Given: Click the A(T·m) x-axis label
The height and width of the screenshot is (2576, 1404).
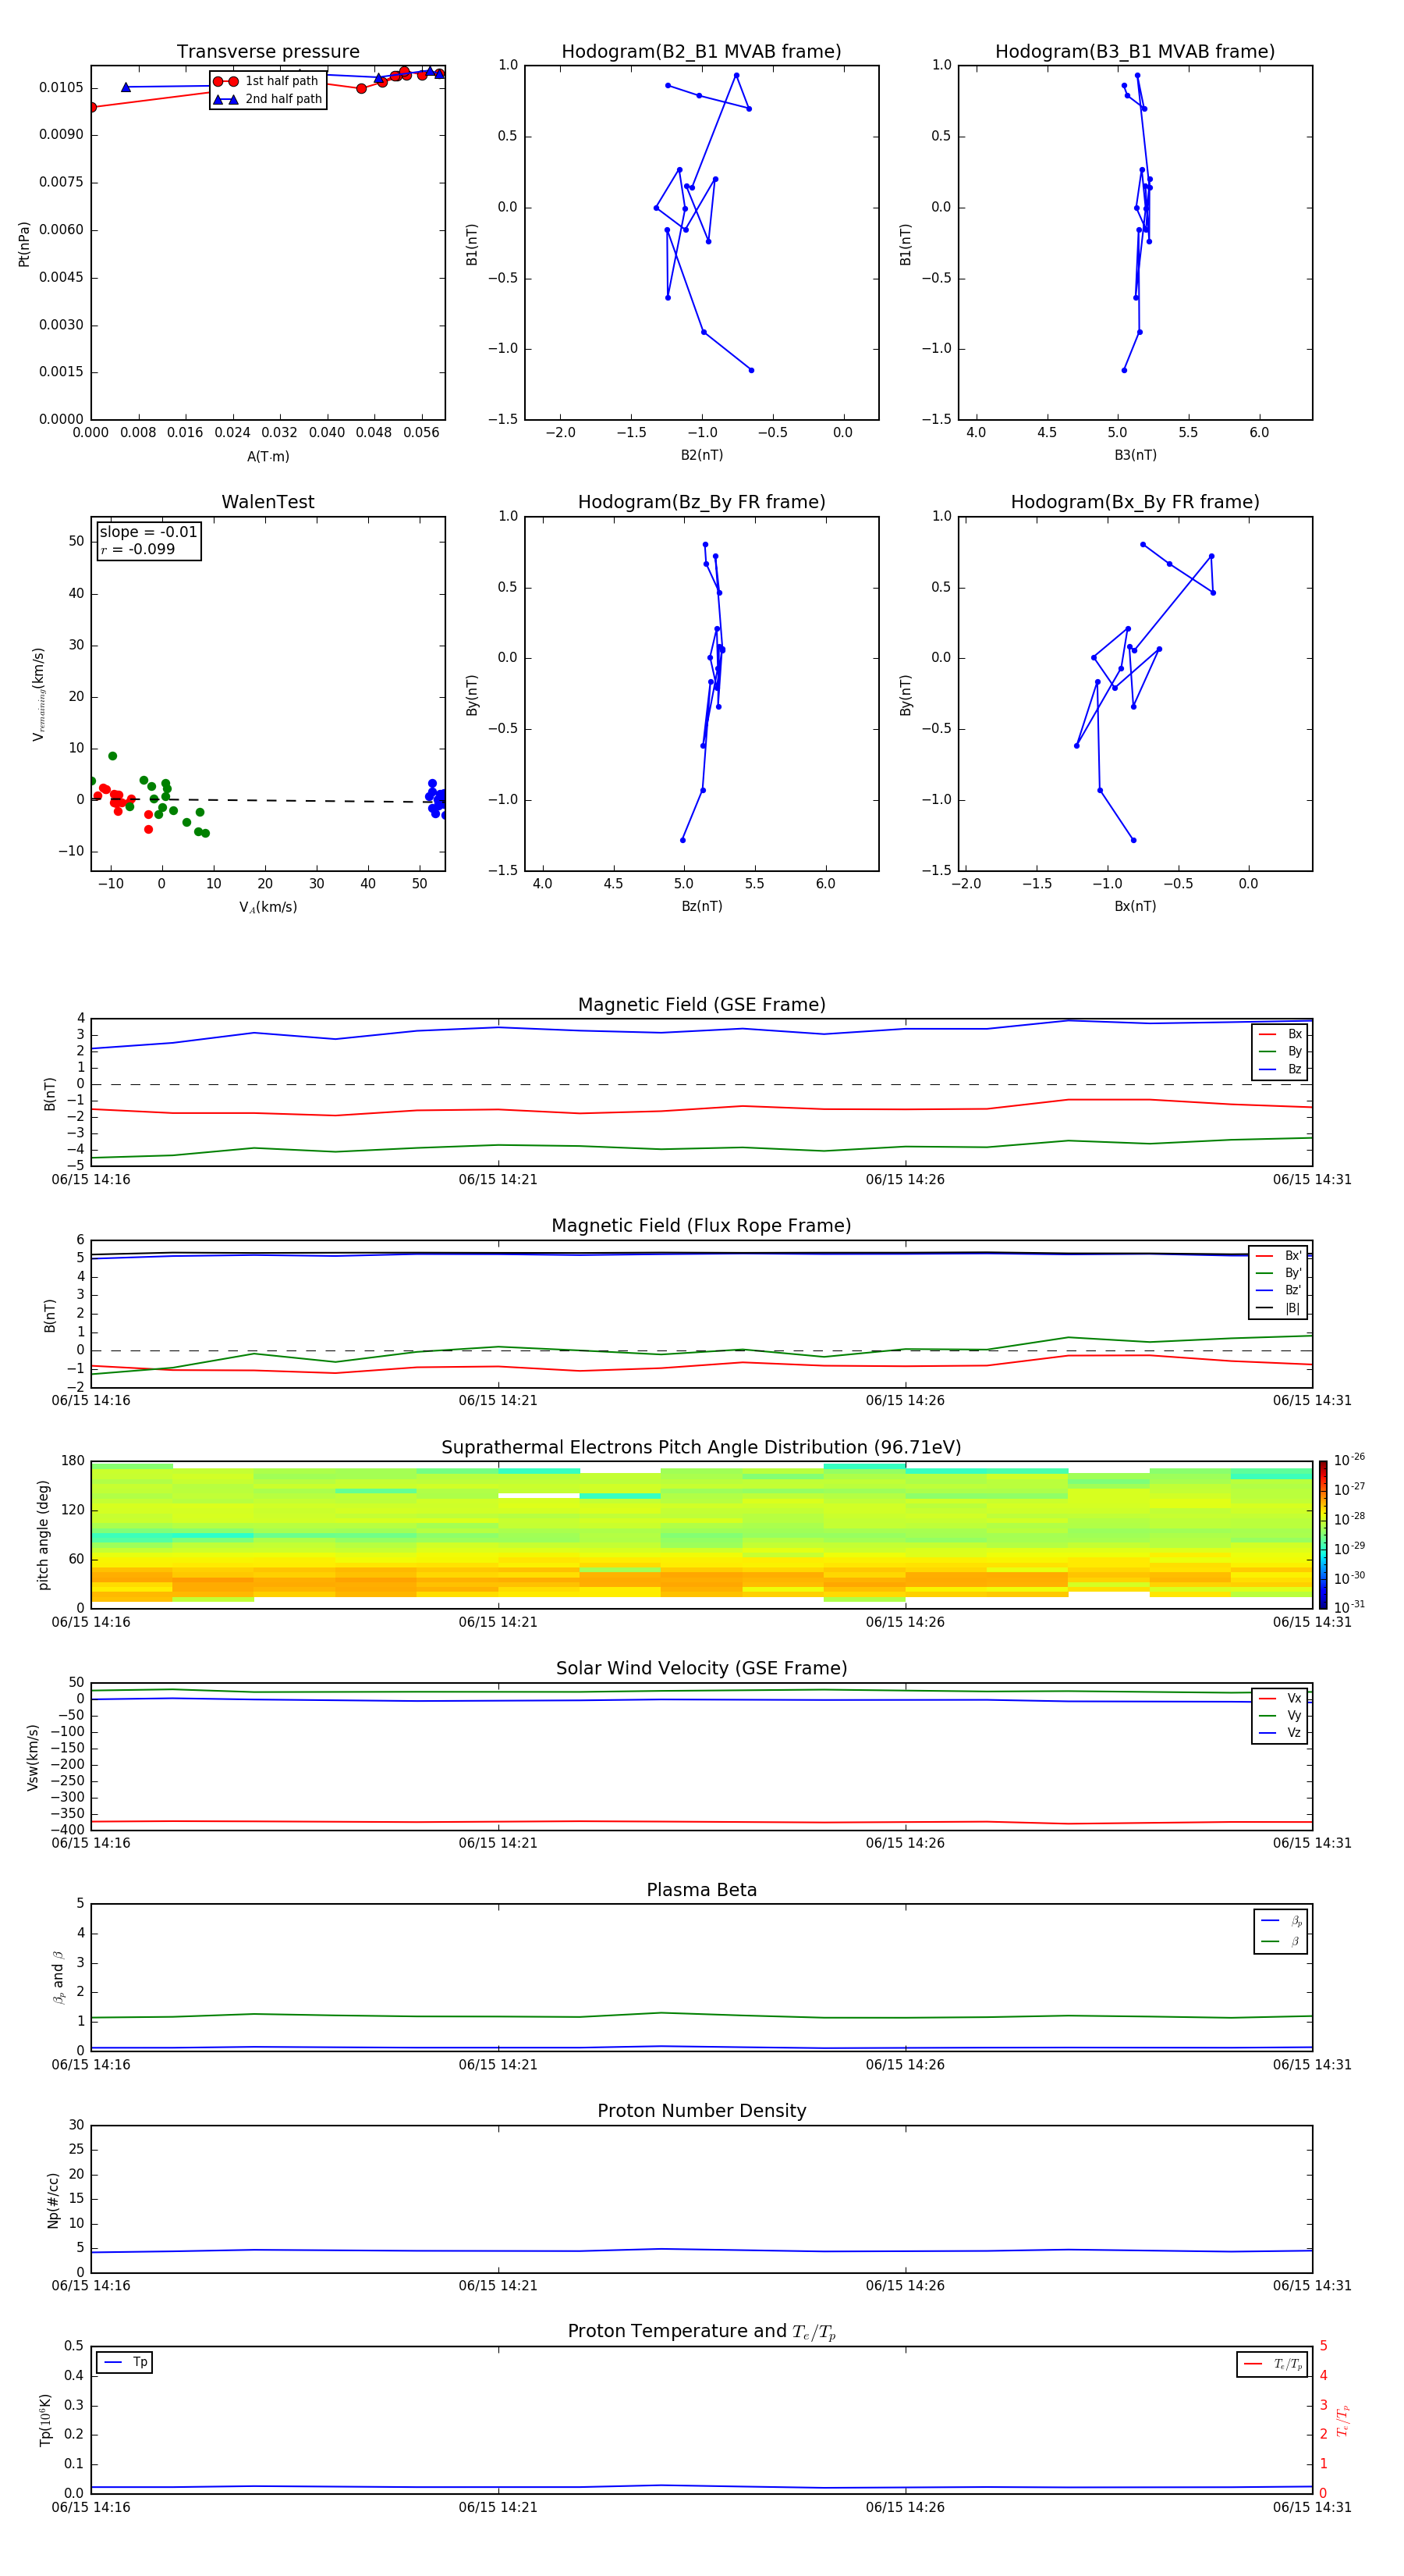Looking at the screenshot, I should click(268, 457).
